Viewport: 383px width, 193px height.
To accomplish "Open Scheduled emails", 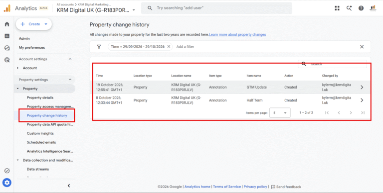I will (x=41, y=142).
